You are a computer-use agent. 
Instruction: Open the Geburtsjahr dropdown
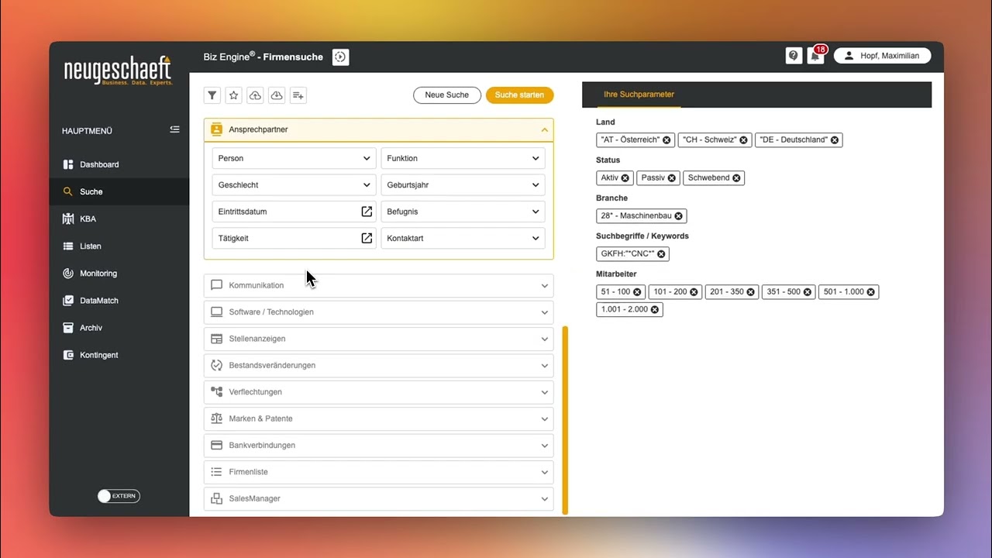click(x=463, y=185)
